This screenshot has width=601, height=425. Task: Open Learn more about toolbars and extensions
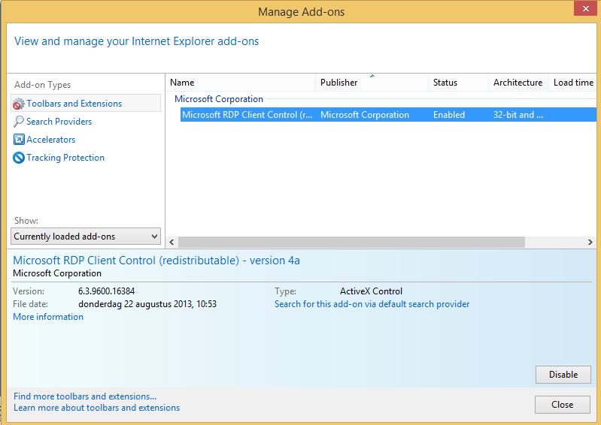coord(96,408)
